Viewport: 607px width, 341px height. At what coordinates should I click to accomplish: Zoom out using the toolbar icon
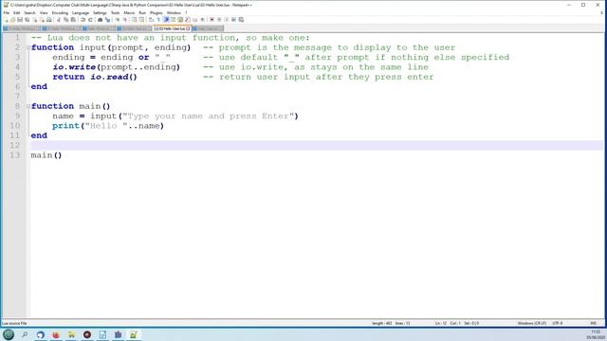(x=124, y=19)
